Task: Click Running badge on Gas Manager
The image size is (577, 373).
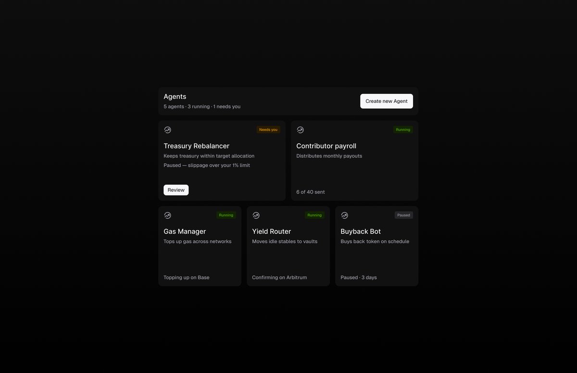Action: (x=226, y=215)
